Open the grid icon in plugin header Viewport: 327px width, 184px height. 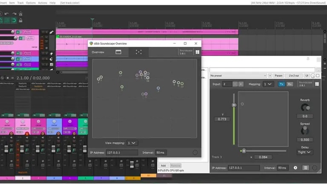[x=317, y=84]
